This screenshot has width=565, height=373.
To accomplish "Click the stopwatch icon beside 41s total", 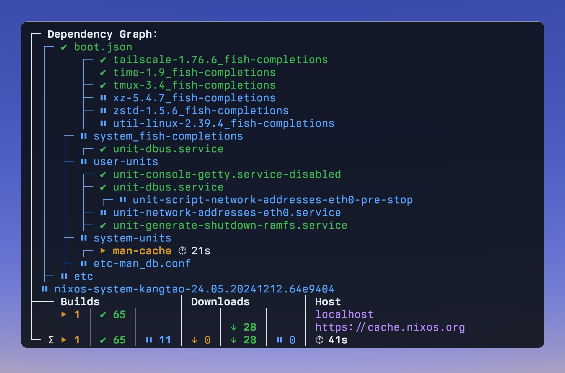I will coord(319,340).
